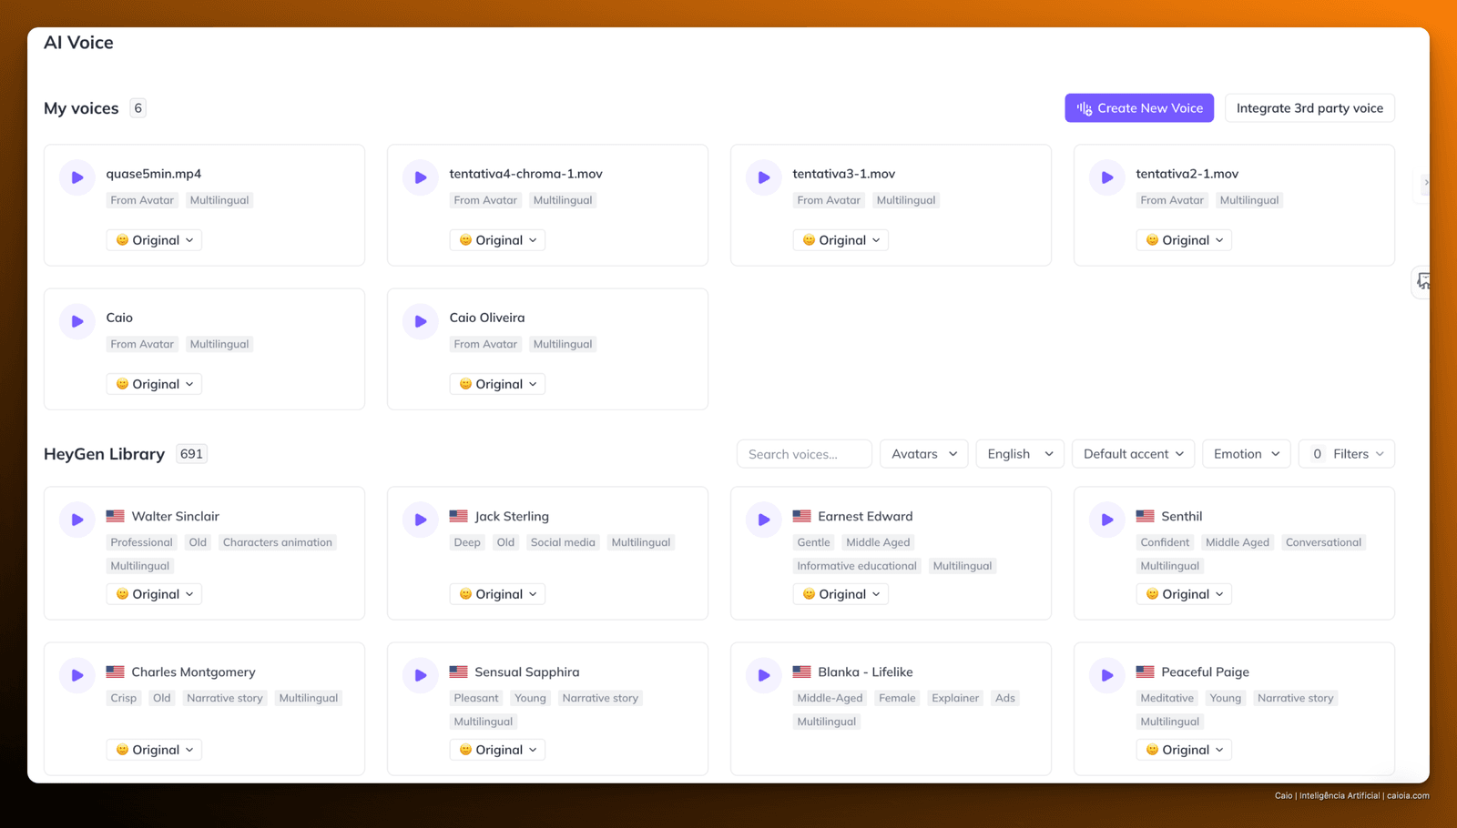Viewport: 1457px width, 828px height.
Task: Open Original emotion dropdown for Senthil
Action: [x=1184, y=594]
